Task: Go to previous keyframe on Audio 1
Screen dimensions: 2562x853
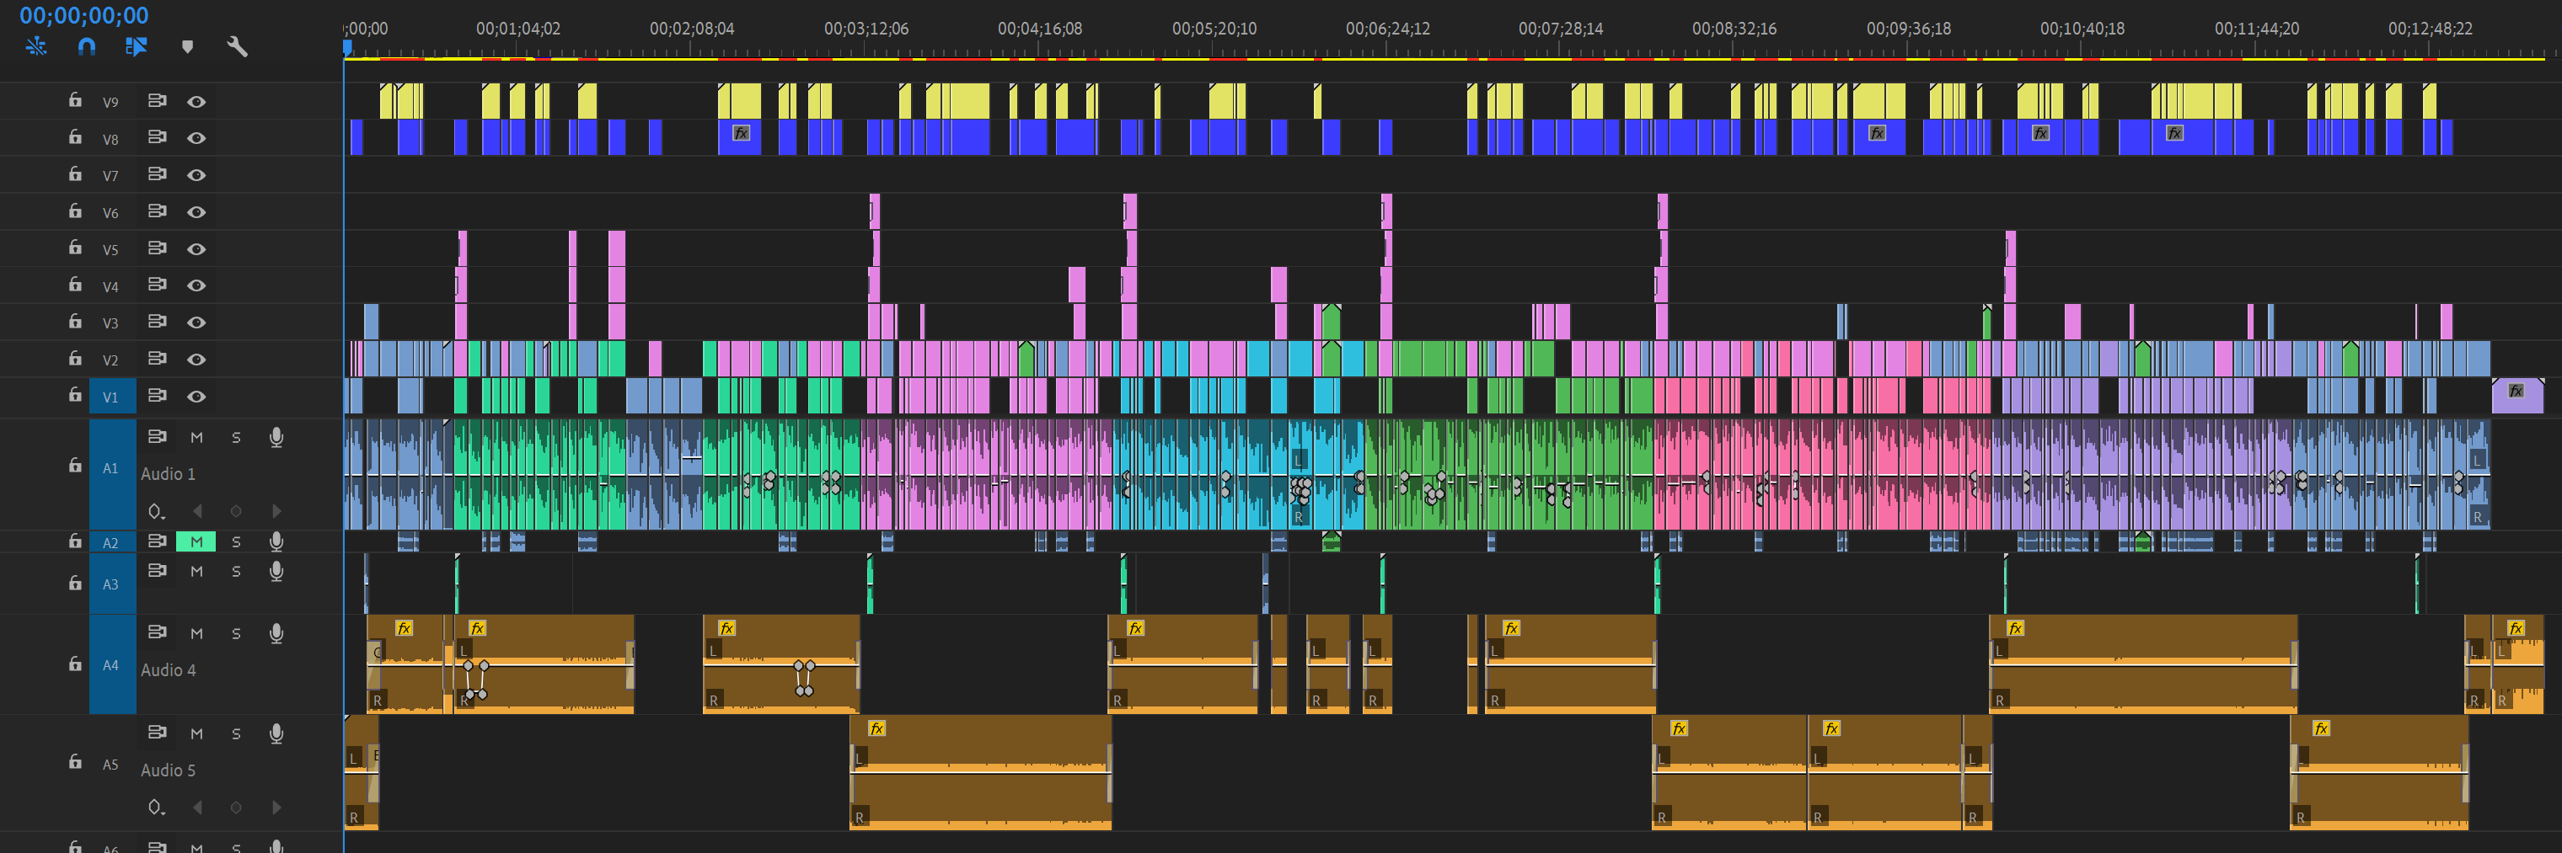Action: click(197, 511)
